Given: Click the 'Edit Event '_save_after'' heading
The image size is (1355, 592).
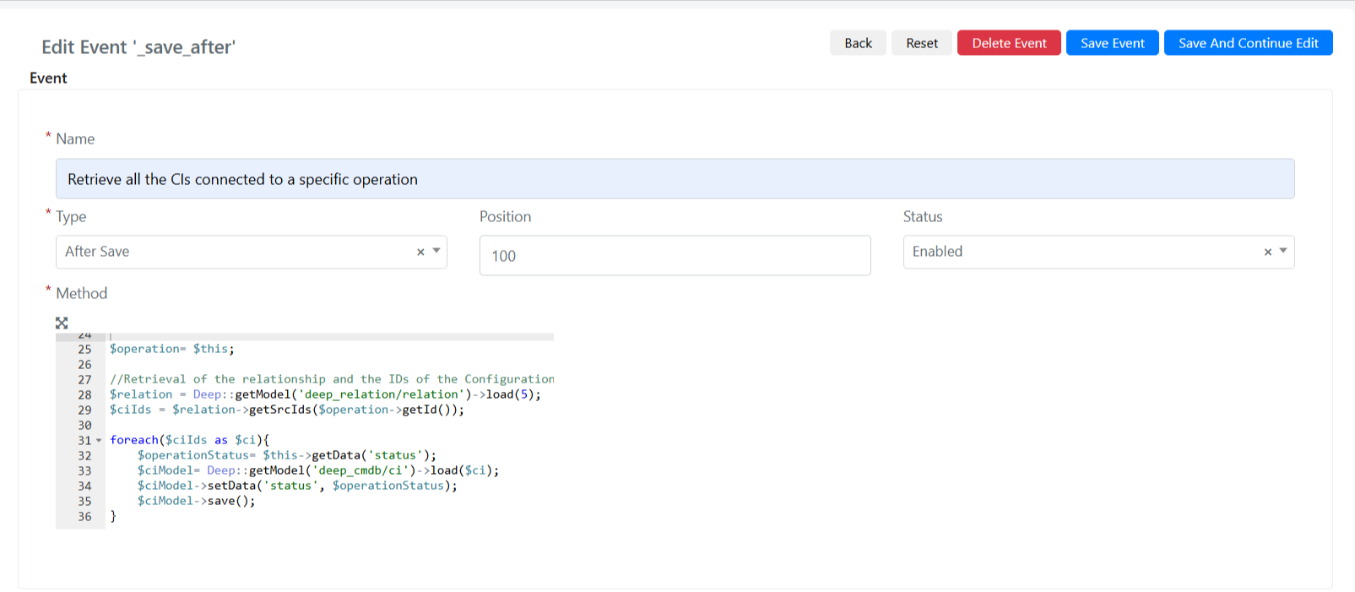Looking at the screenshot, I should click(138, 47).
